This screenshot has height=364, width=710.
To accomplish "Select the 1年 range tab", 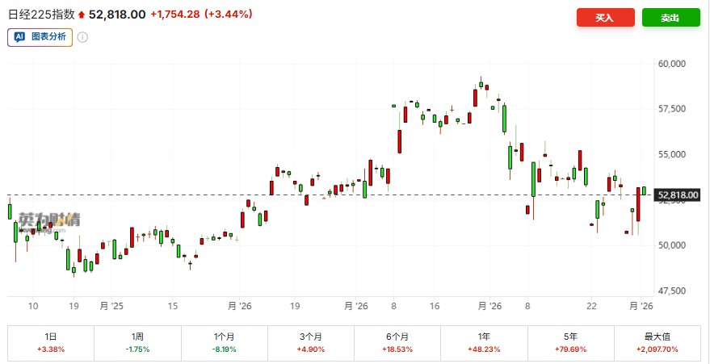I will (x=485, y=343).
